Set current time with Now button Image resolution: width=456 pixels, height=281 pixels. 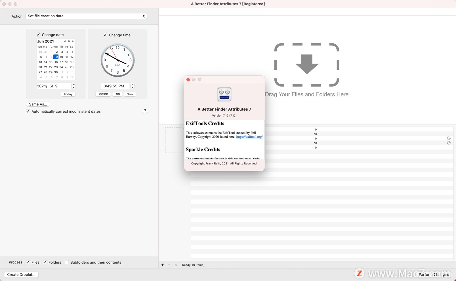(x=130, y=94)
